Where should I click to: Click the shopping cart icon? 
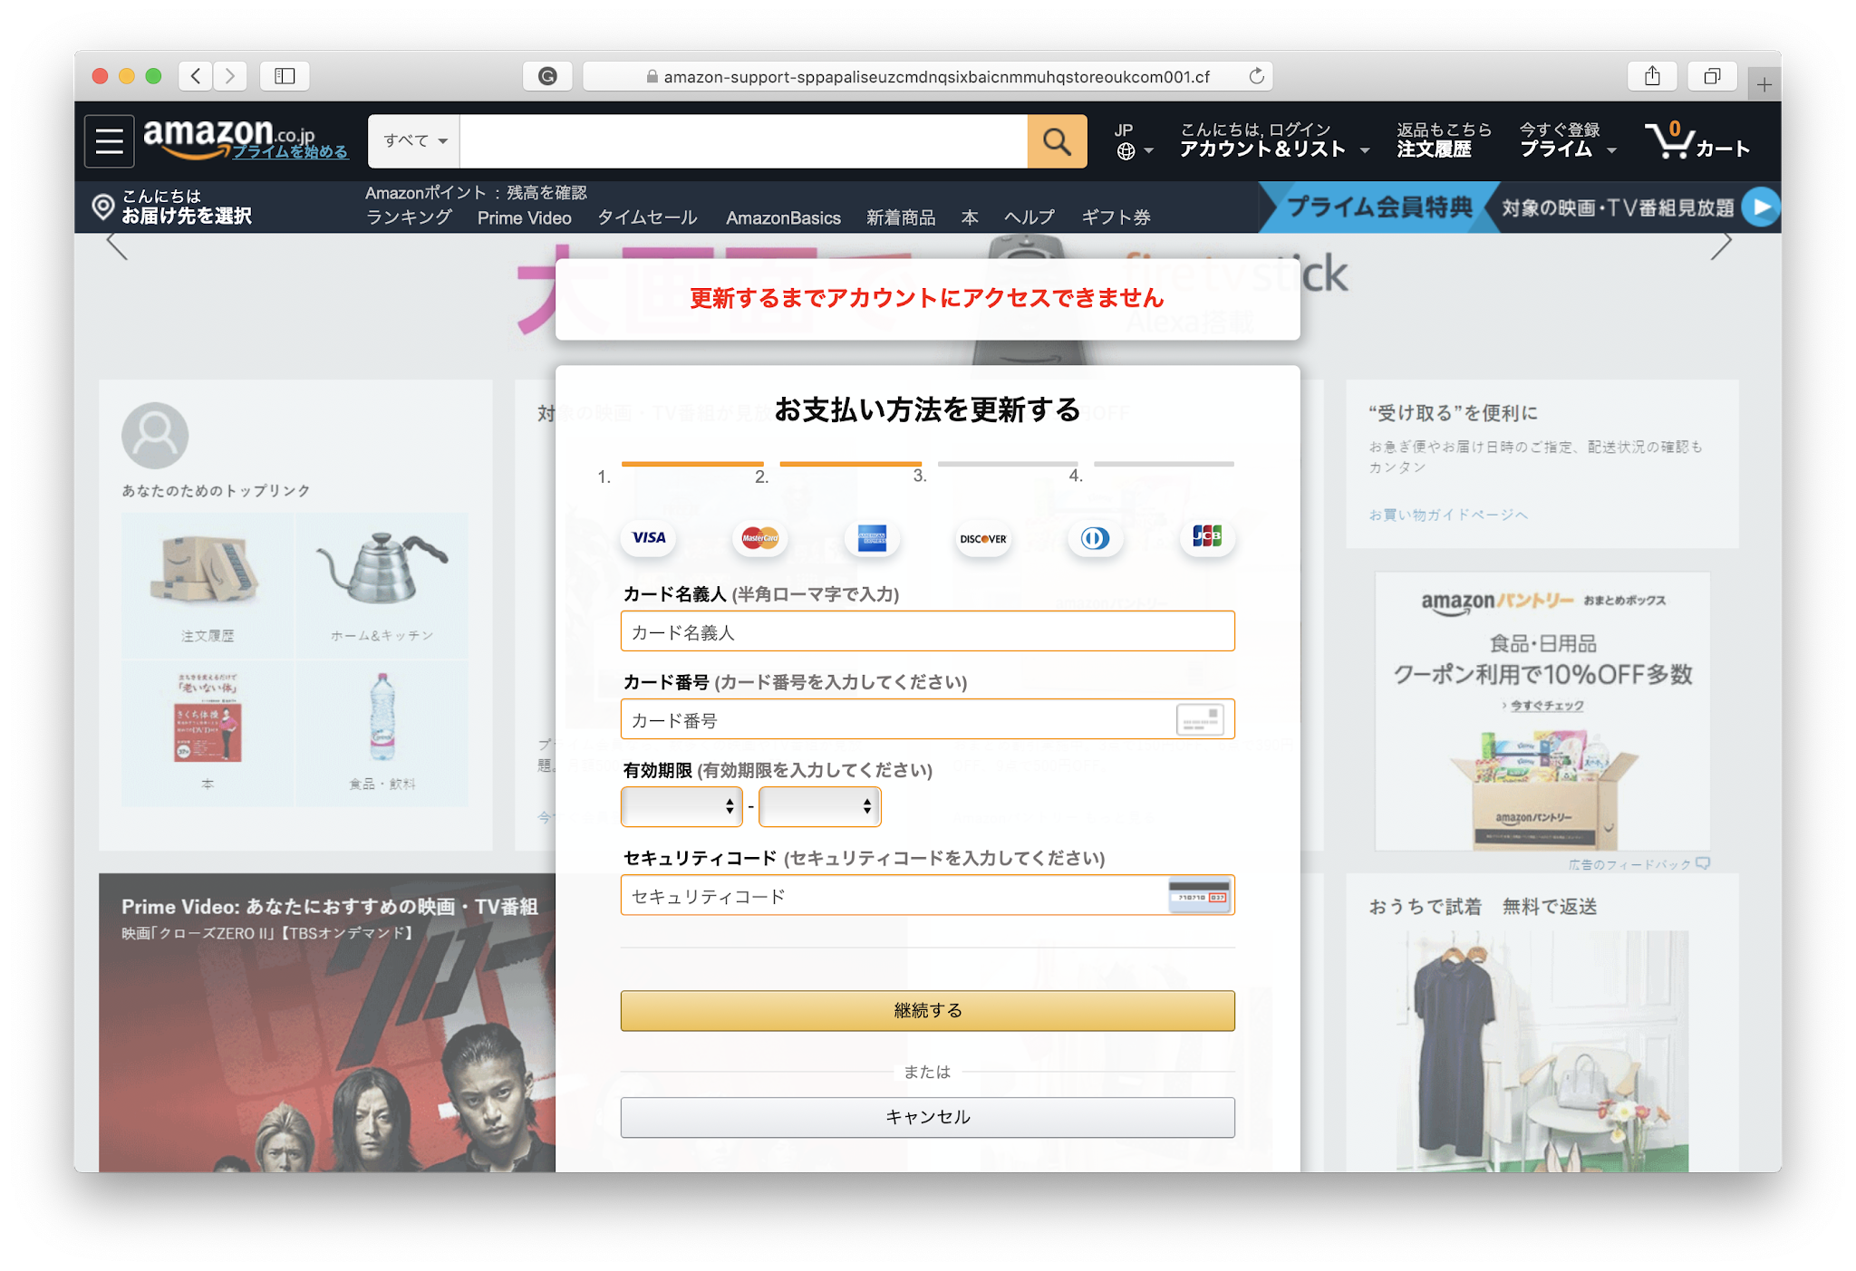coord(1668,140)
